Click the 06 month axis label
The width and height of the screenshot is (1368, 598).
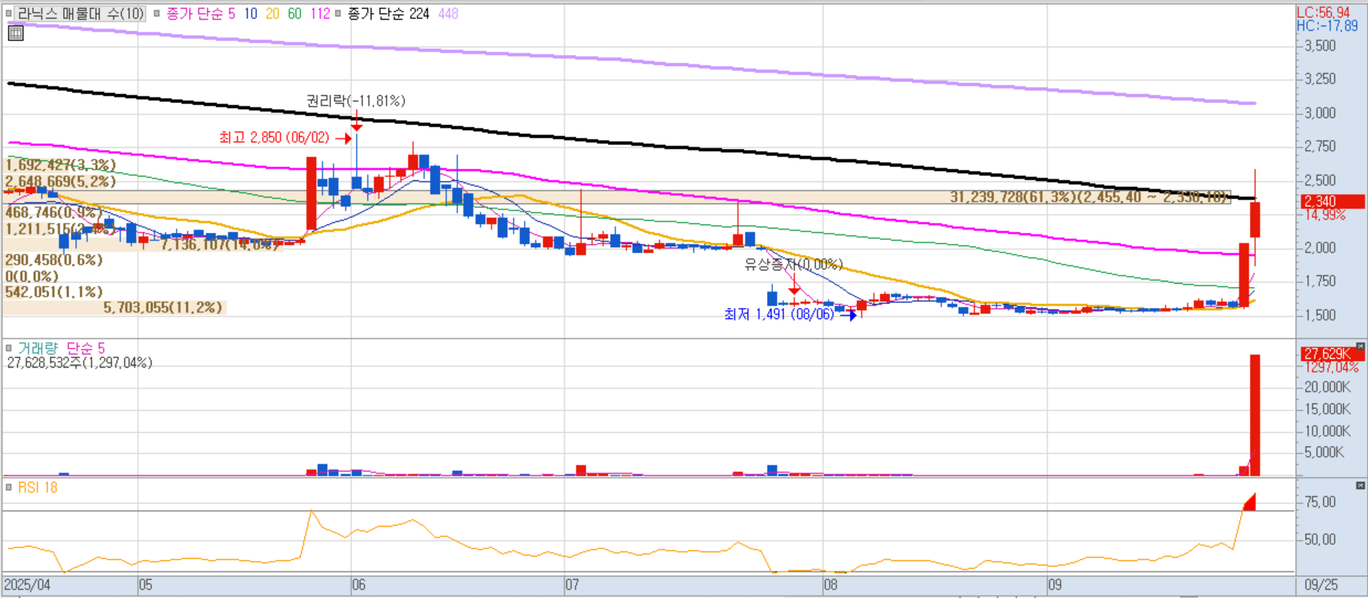coord(359,585)
